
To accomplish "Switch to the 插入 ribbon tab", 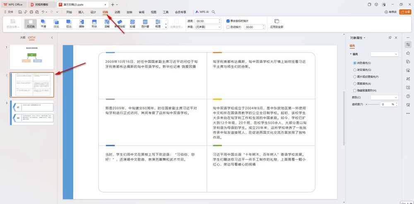I will point(81,12).
